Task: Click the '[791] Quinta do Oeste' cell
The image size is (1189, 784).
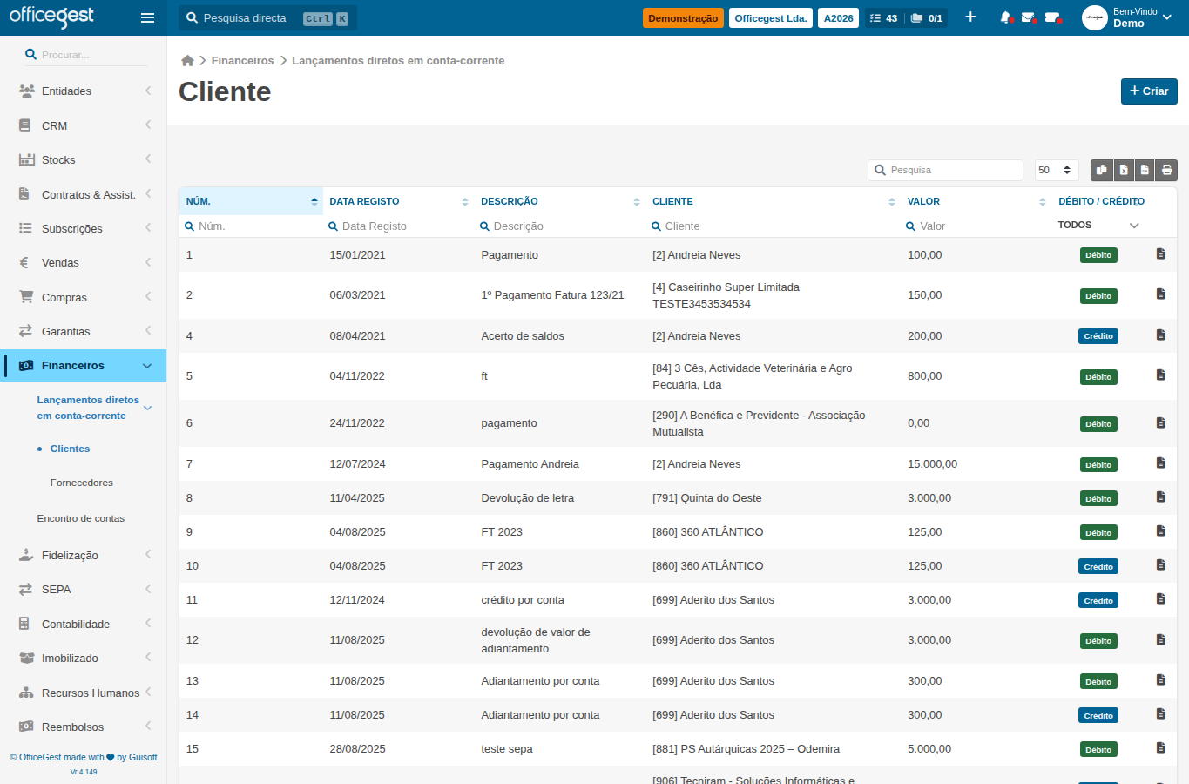Action: 707,498
